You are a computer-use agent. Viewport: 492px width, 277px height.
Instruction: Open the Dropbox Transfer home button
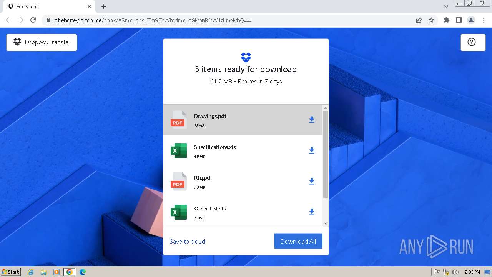coord(42,42)
